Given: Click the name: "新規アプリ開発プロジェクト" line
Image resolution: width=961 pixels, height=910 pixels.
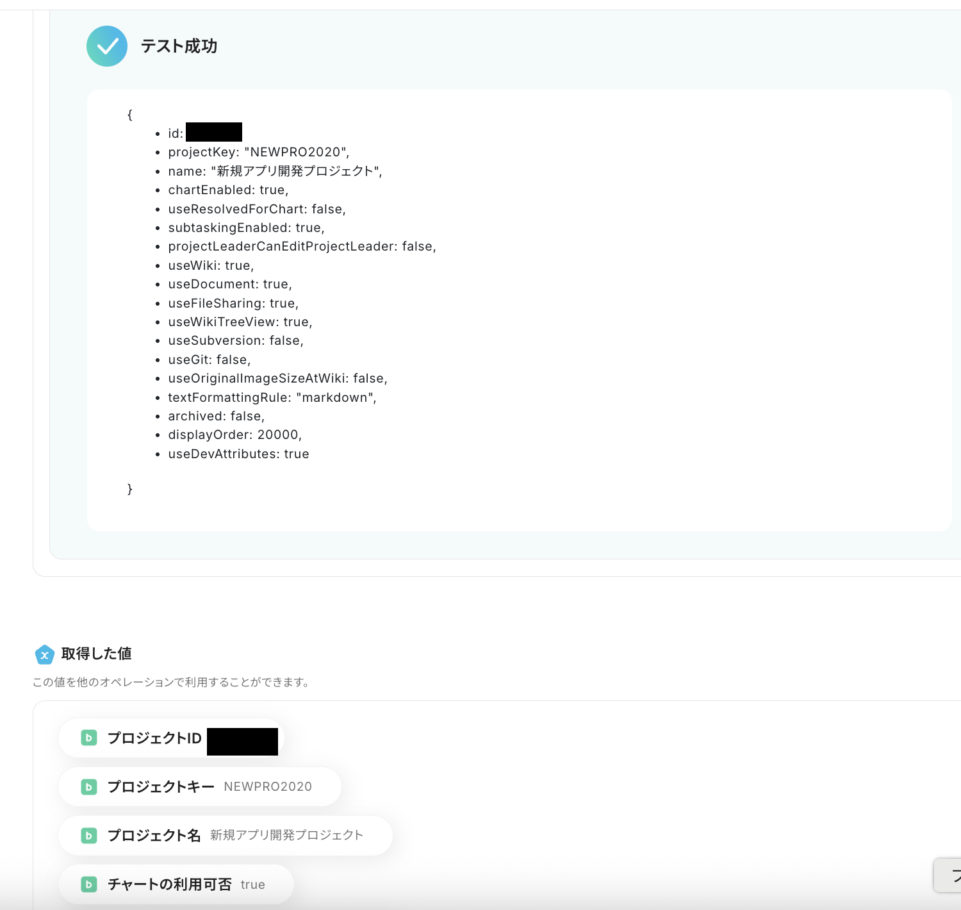Looking at the screenshot, I should [x=275, y=171].
